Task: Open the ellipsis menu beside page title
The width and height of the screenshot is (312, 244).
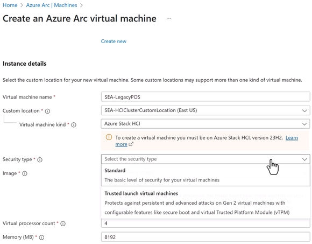Action: pos(169,18)
